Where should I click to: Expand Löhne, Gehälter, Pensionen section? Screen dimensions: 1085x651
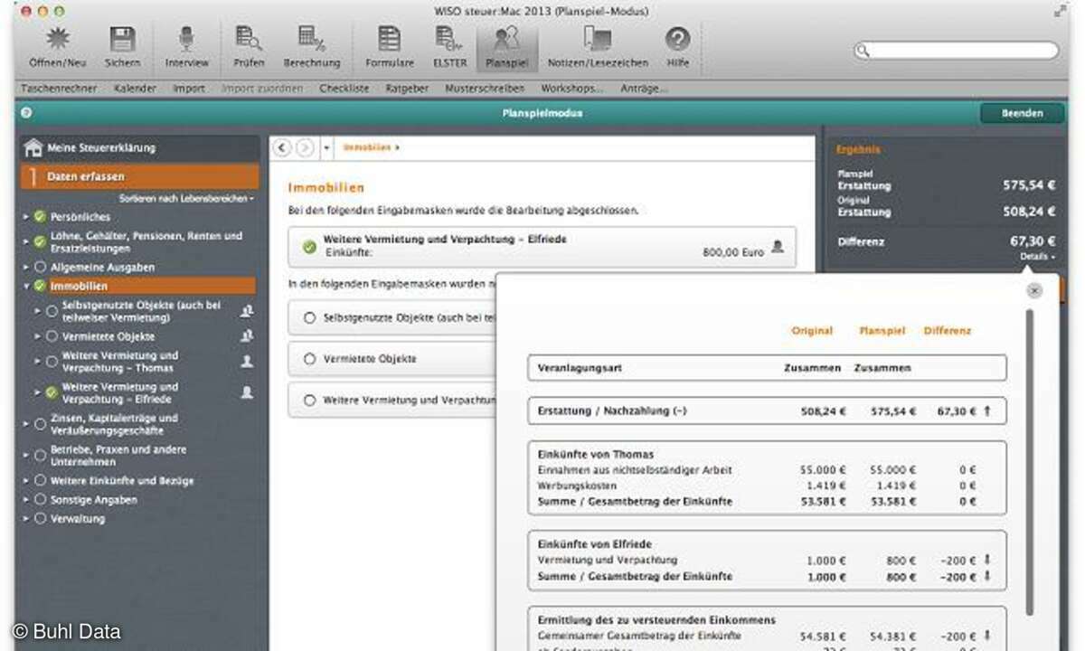pos(26,241)
